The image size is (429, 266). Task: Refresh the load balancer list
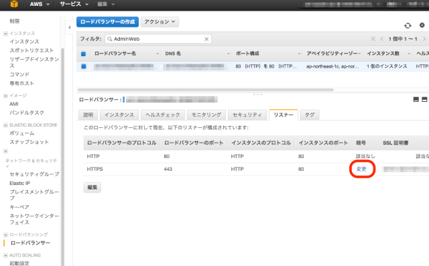(x=408, y=25)
